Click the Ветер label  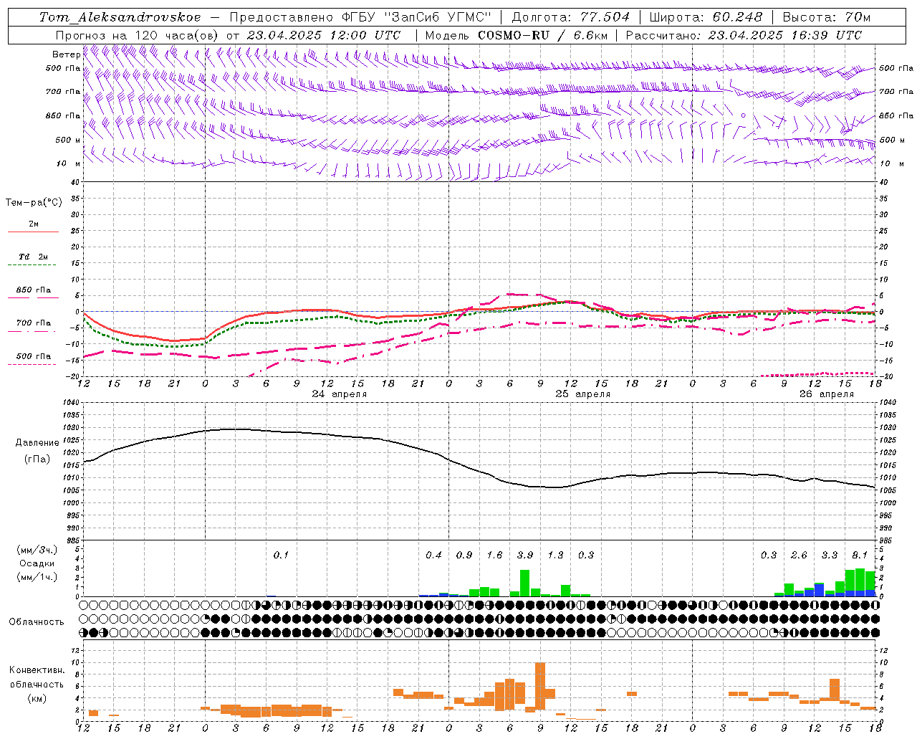click(66, 54)
